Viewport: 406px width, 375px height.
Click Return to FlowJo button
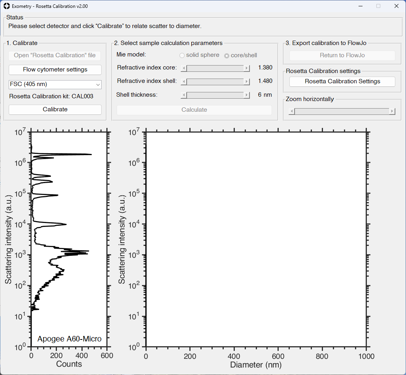(x=342, y=55)
